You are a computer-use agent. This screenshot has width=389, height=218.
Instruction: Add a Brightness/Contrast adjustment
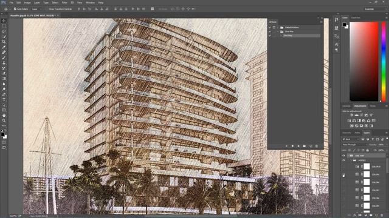point(351,115)
